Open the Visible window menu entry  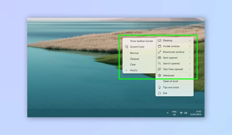175,46
